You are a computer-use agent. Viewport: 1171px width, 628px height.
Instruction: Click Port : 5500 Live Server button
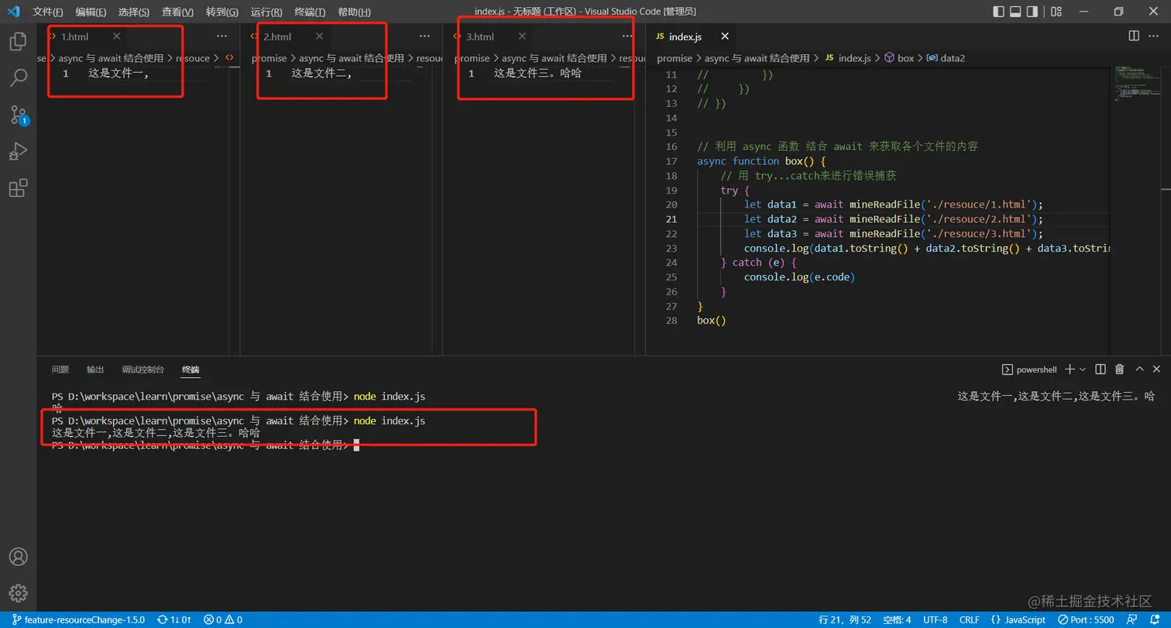[x=1087, y=619]
